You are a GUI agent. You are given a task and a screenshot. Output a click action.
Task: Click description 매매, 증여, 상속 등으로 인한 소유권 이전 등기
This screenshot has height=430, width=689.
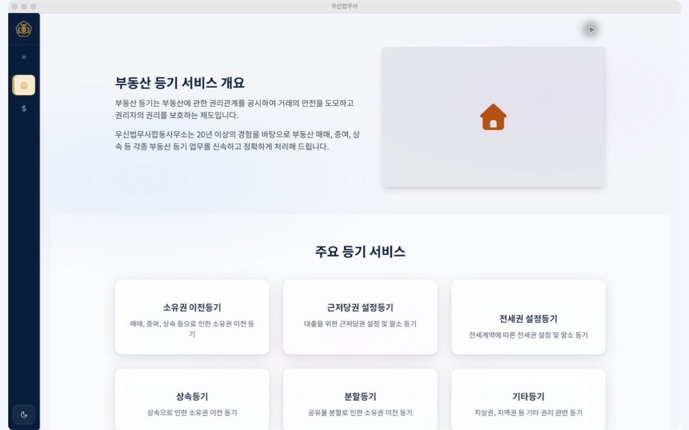(192, 329)
